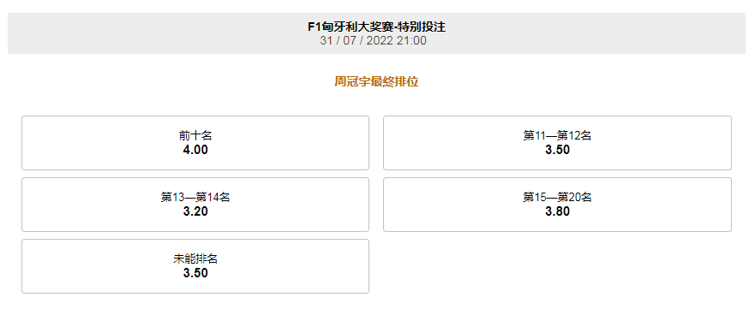Viewport: 755px width, 309px height.
Task: Click the 3.50 odds under 第11—第12名
Action: [557, 150]
